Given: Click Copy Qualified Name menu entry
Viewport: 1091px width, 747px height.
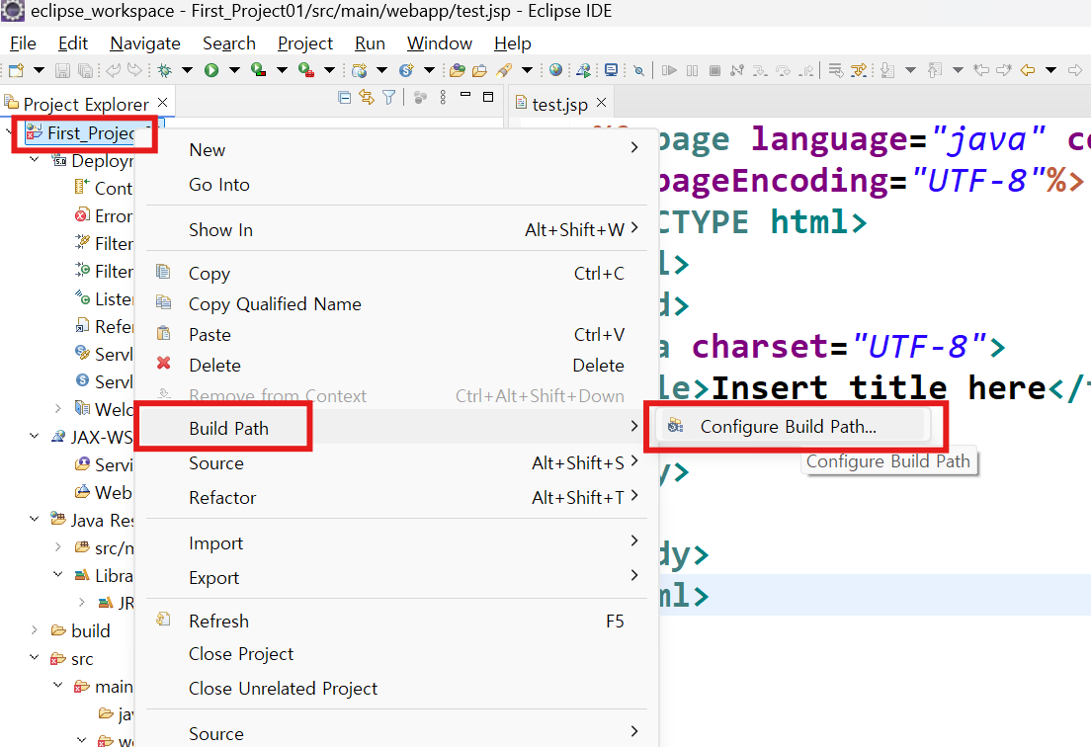Looking at the screenshot, I should [396, 304].
